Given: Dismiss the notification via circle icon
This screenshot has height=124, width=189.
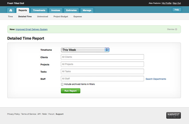Looking at the screenshot, I should [x=176, y=29].
